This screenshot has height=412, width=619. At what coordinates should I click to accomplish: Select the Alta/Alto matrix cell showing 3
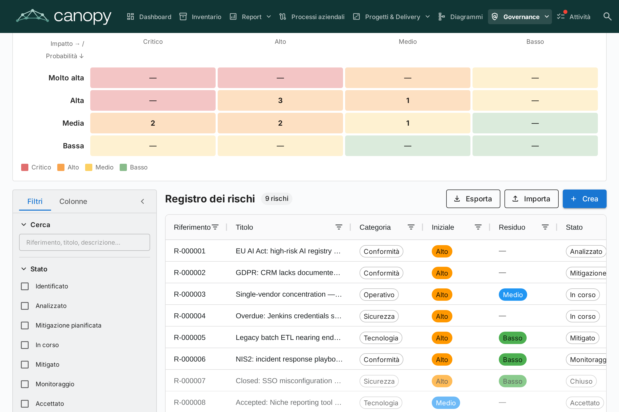[280, 100]
